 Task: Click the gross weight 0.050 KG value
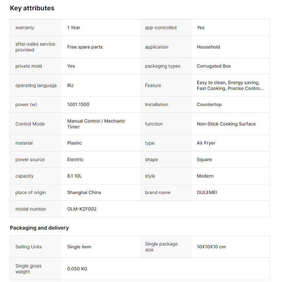[77, 269]
